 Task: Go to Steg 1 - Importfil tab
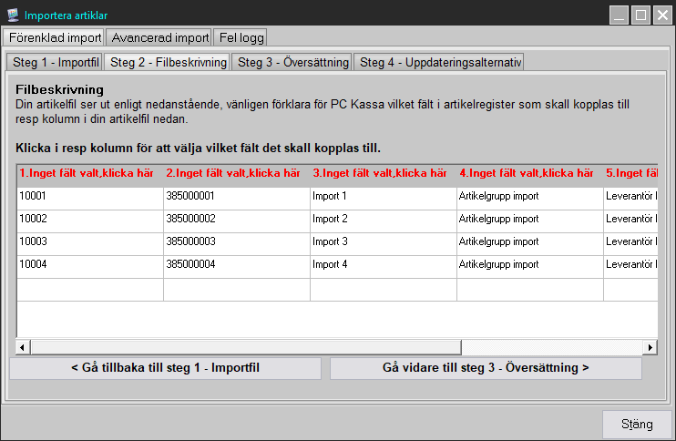point(55,62)
